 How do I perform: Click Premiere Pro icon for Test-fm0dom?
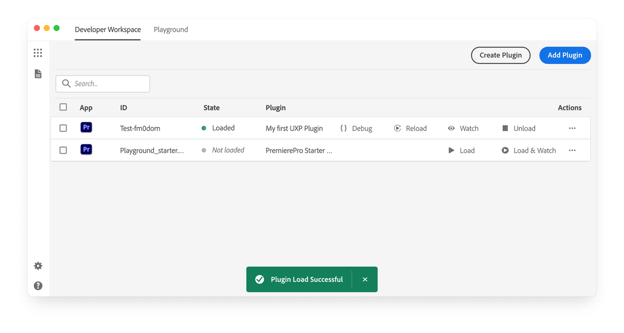click(86, 128)
